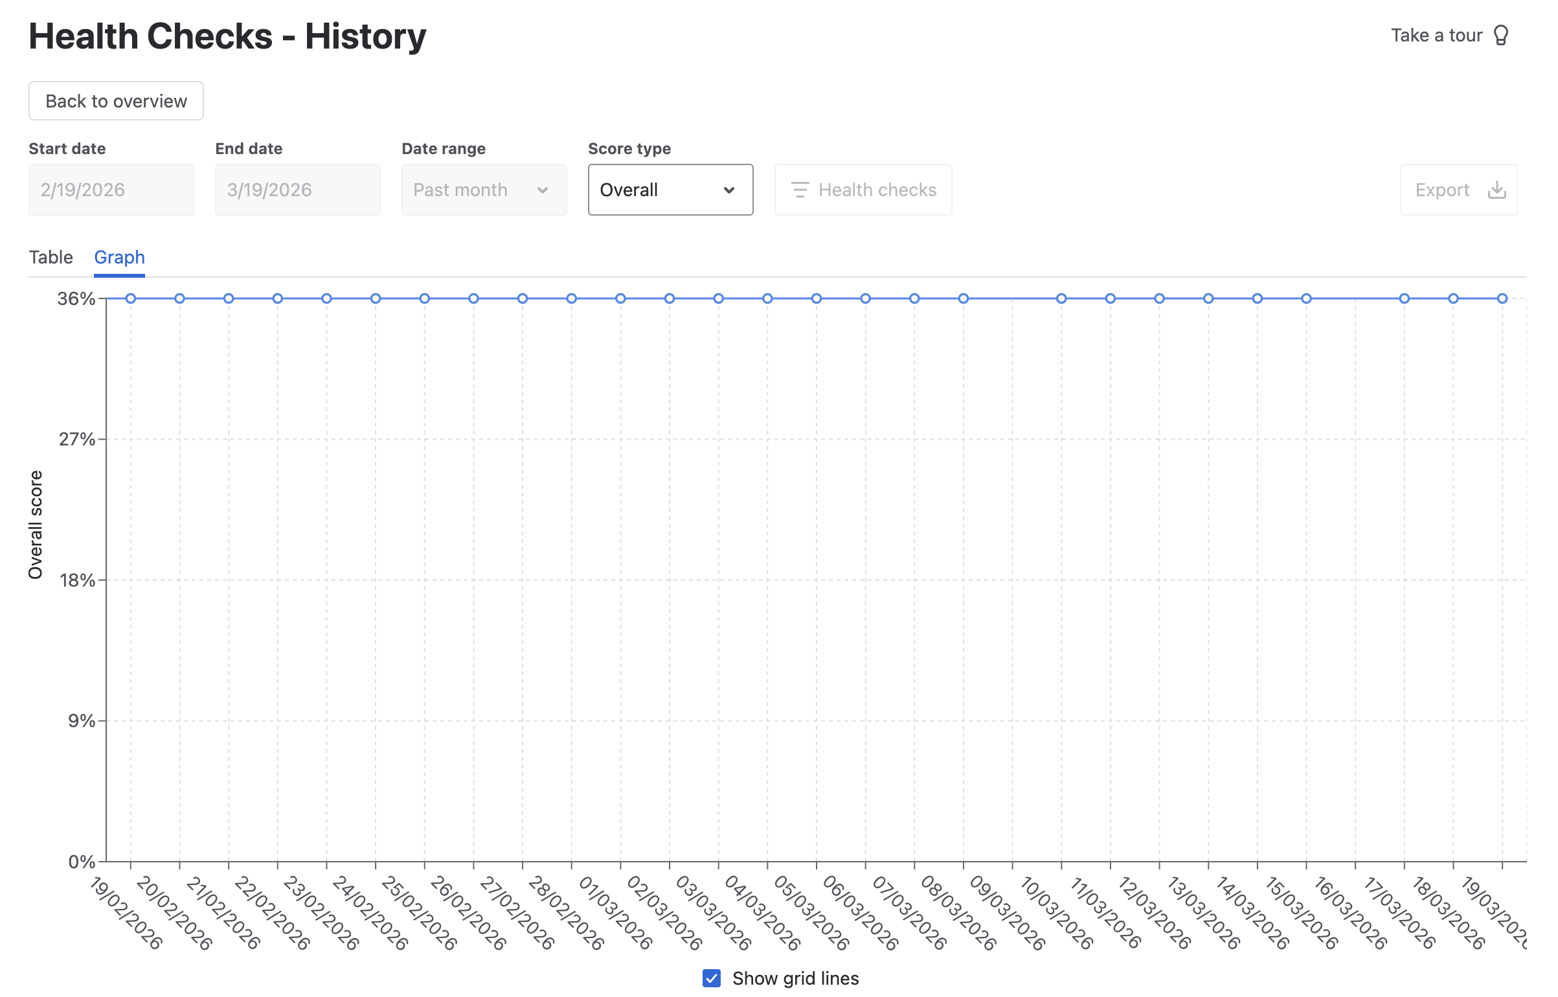Click the Health checks filter icon
Image resolution: width=1558 pixels, height=997 pixels.
point(800,190)
